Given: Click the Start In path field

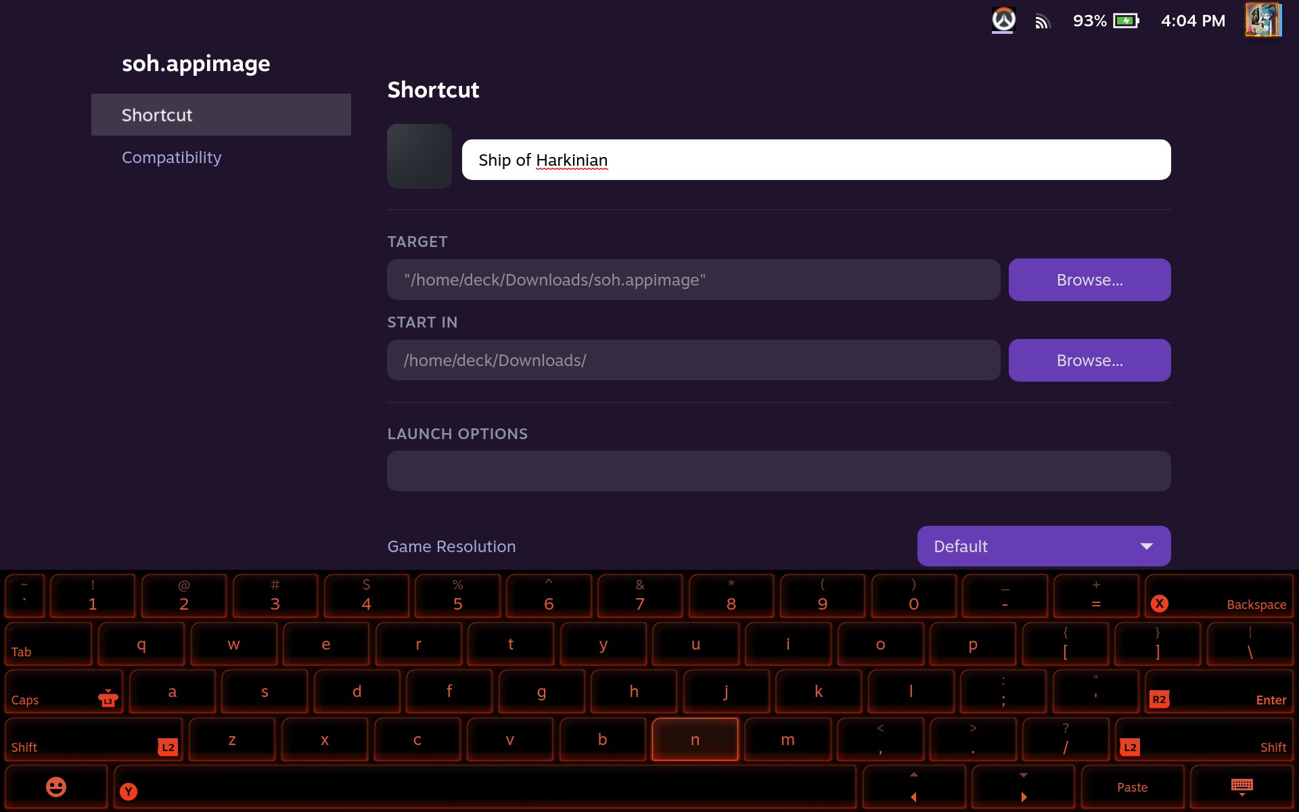Looking at the screenshot, I should 693,360.
